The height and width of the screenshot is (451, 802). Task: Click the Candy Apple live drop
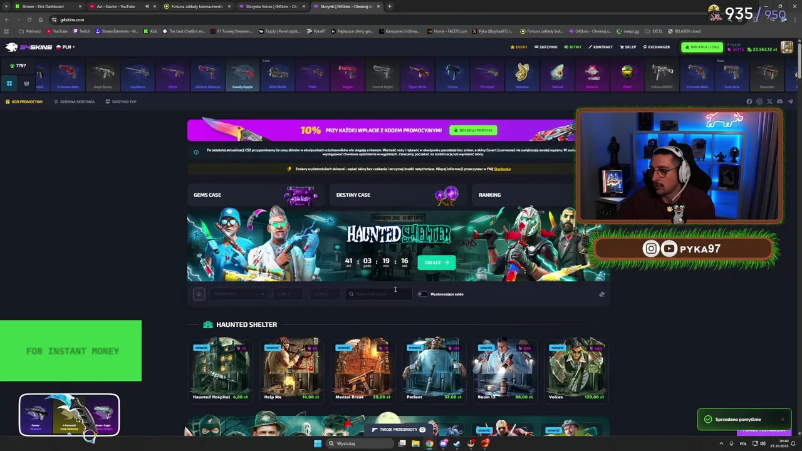point(242,76)
